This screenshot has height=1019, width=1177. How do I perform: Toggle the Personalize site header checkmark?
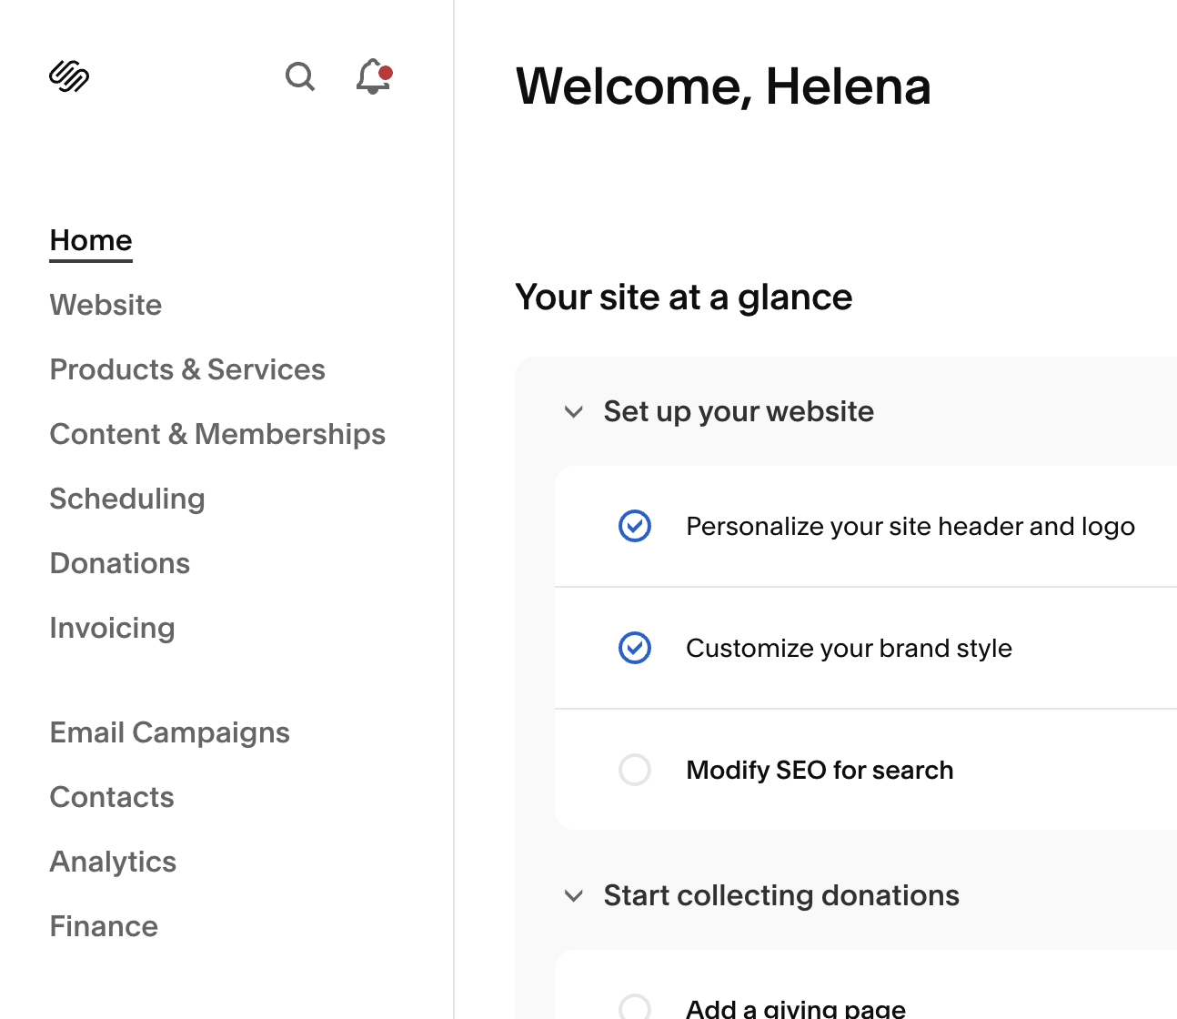click(x=635, y=526)
